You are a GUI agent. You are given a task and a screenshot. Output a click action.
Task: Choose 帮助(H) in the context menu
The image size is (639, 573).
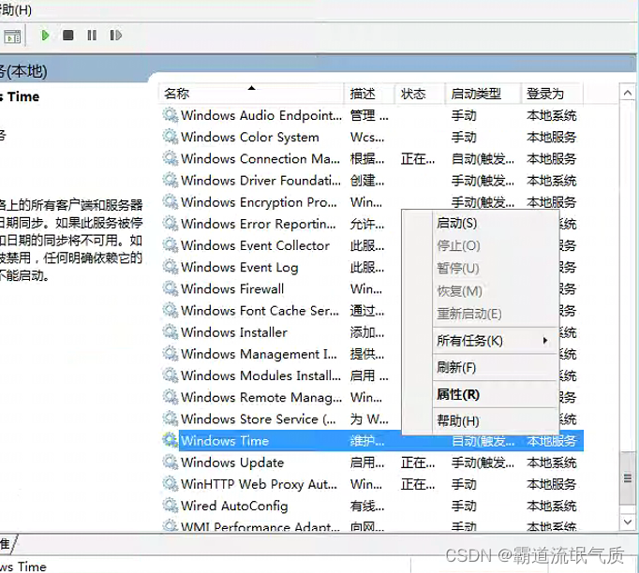[x=495, y=420]
